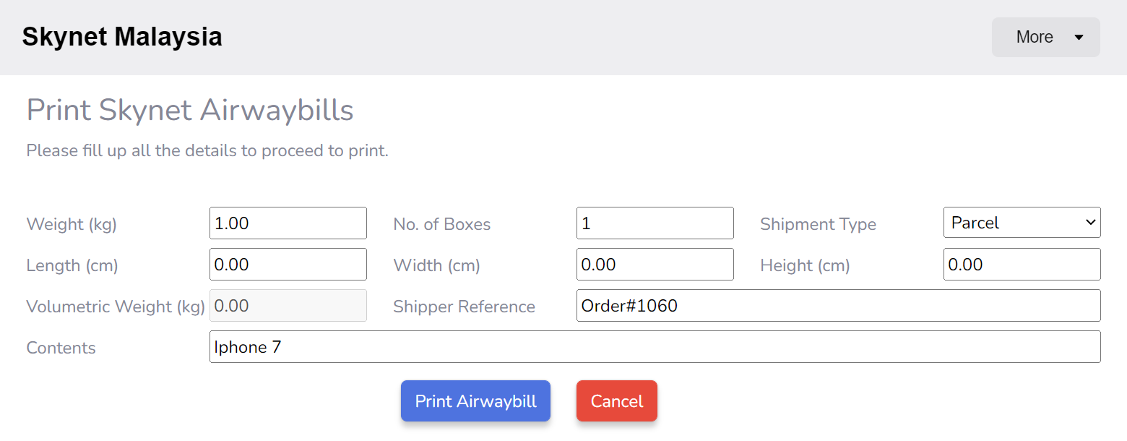Click the Contents field with Iphone 7
Viewport: 1127px width, 441px height.
click(x=655, y=347)
